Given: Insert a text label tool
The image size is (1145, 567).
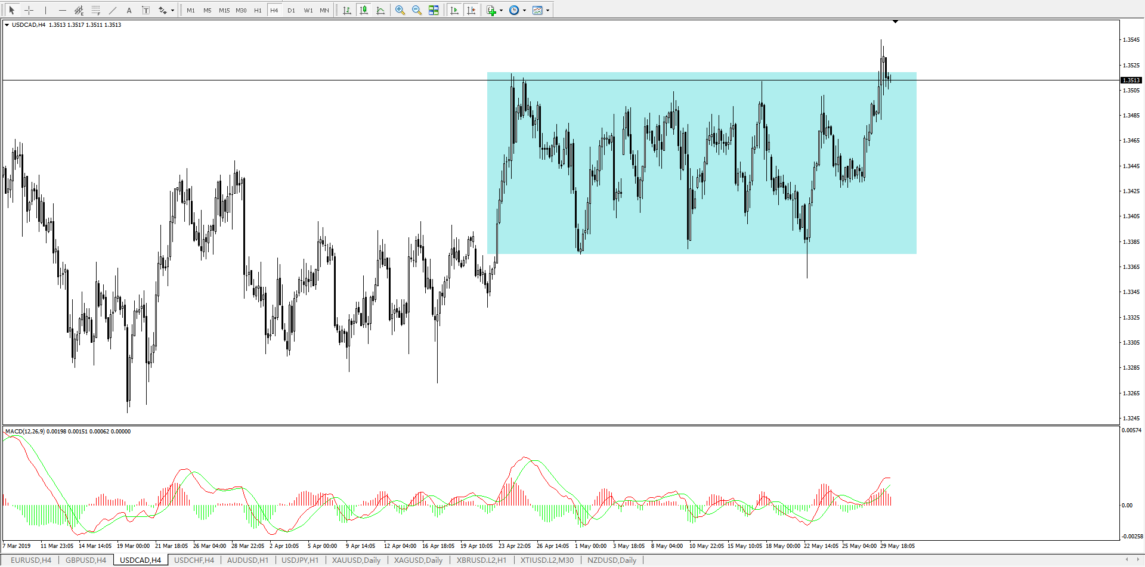Looking at the screenshot, I should (146, 10).
